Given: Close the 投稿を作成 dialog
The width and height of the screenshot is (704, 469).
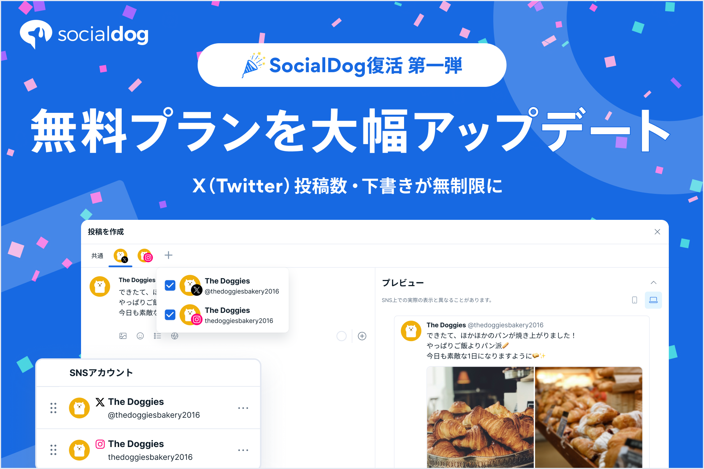Looking at the screenshot, I should click(x=657, y=232).
